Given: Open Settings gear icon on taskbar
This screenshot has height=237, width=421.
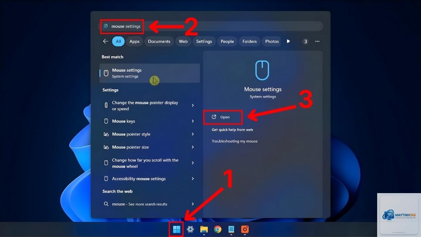Looking at the screenshot, I should (190, 230).
